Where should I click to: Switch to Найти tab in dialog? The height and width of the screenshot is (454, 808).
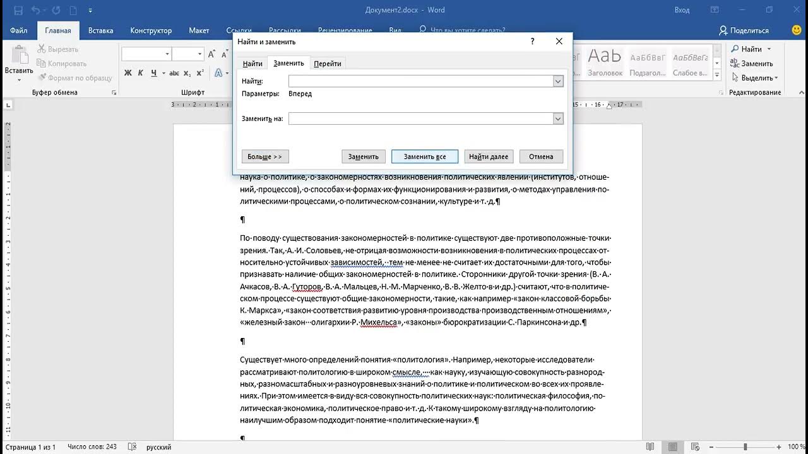coord(252,63)
